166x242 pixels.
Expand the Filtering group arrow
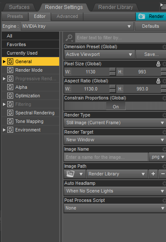pos(4,104)
